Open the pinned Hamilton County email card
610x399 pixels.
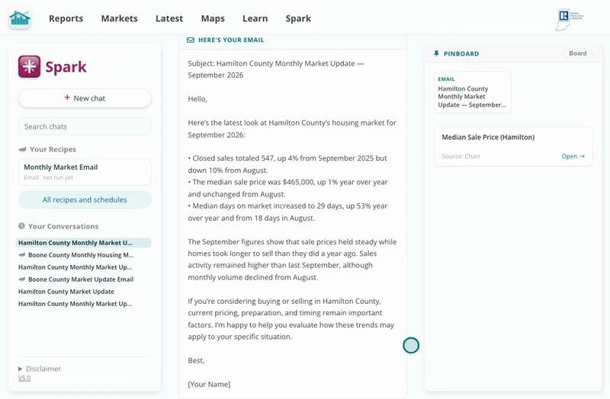pyautogui.click(x=472, y=92)
